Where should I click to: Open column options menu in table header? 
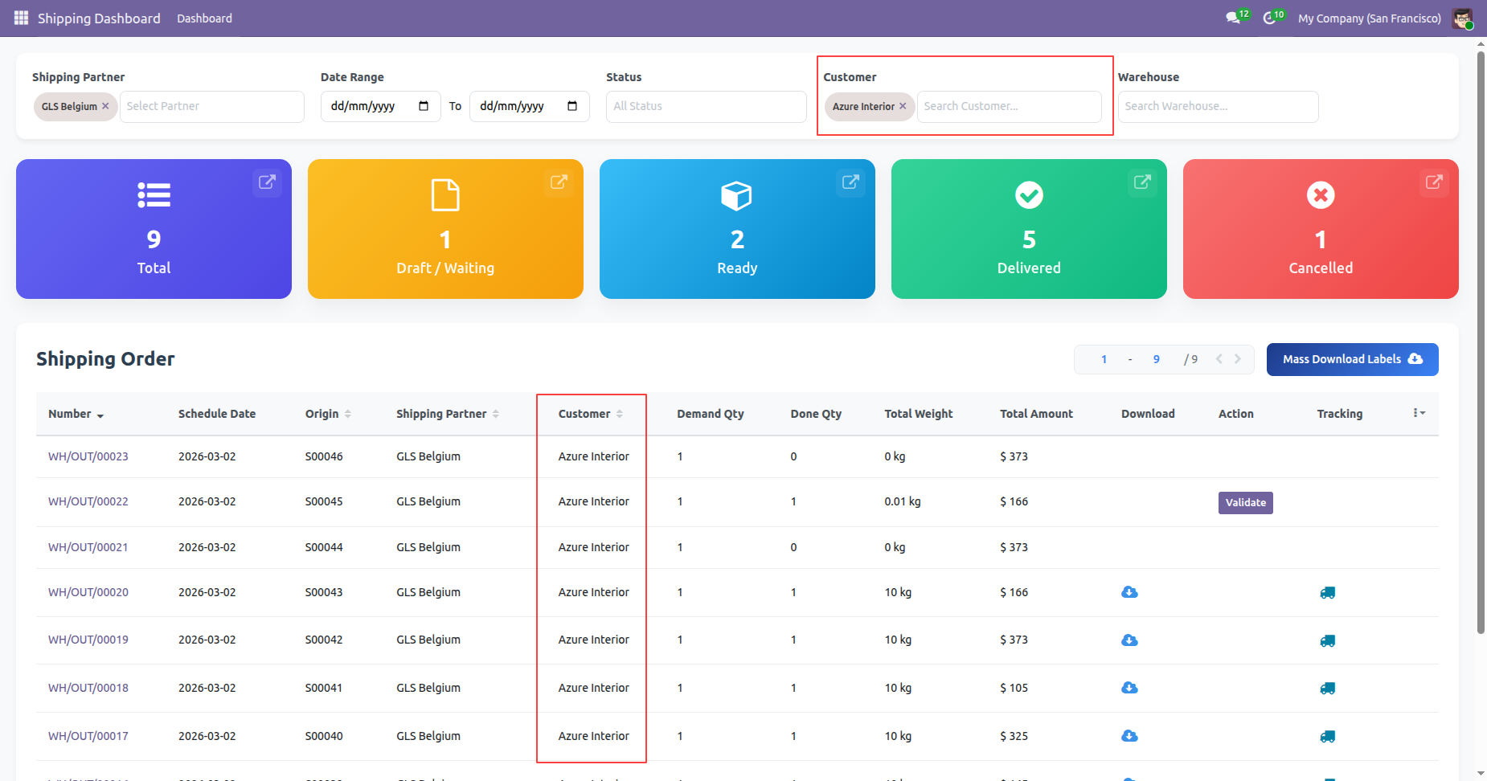click(1419, 413)
